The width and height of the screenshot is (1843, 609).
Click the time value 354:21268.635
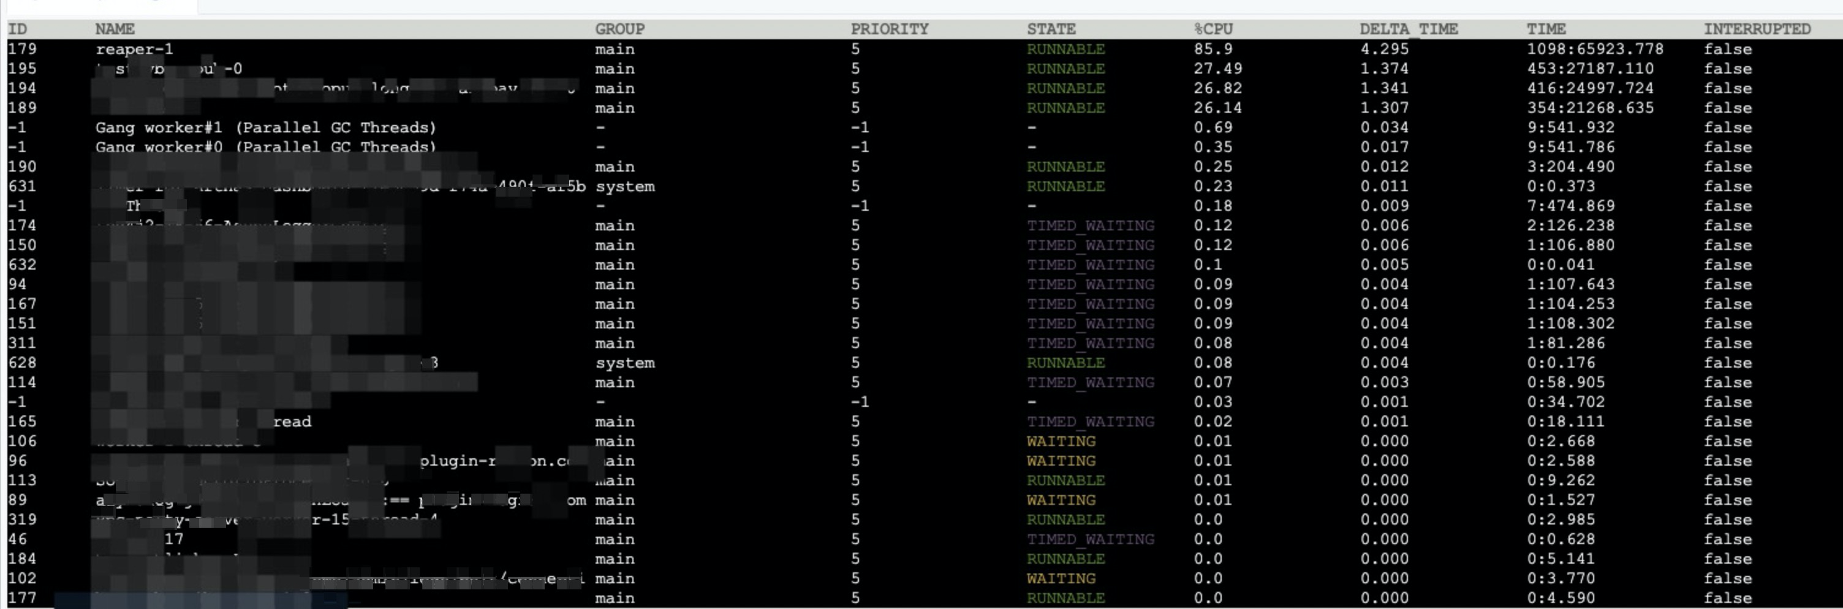click(1591, 108)
